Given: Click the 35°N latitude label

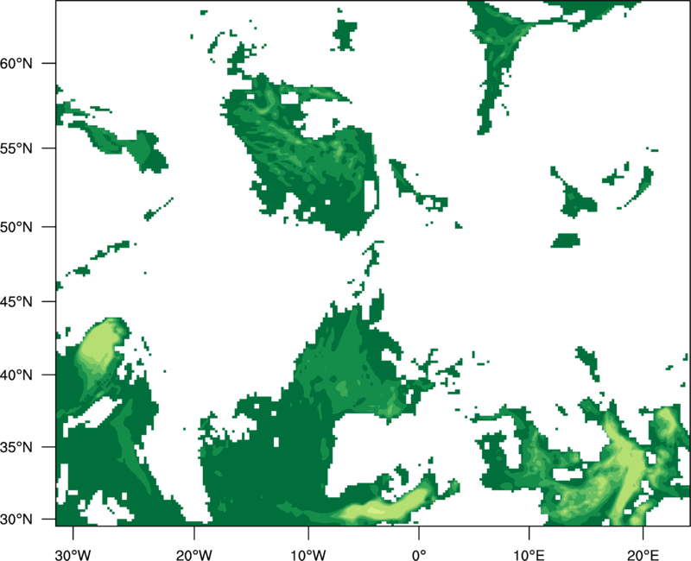Looking at the screenshot, I should click(16, 447).
